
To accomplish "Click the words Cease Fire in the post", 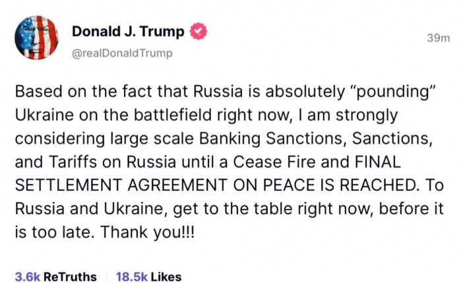I will click(275, 162).
